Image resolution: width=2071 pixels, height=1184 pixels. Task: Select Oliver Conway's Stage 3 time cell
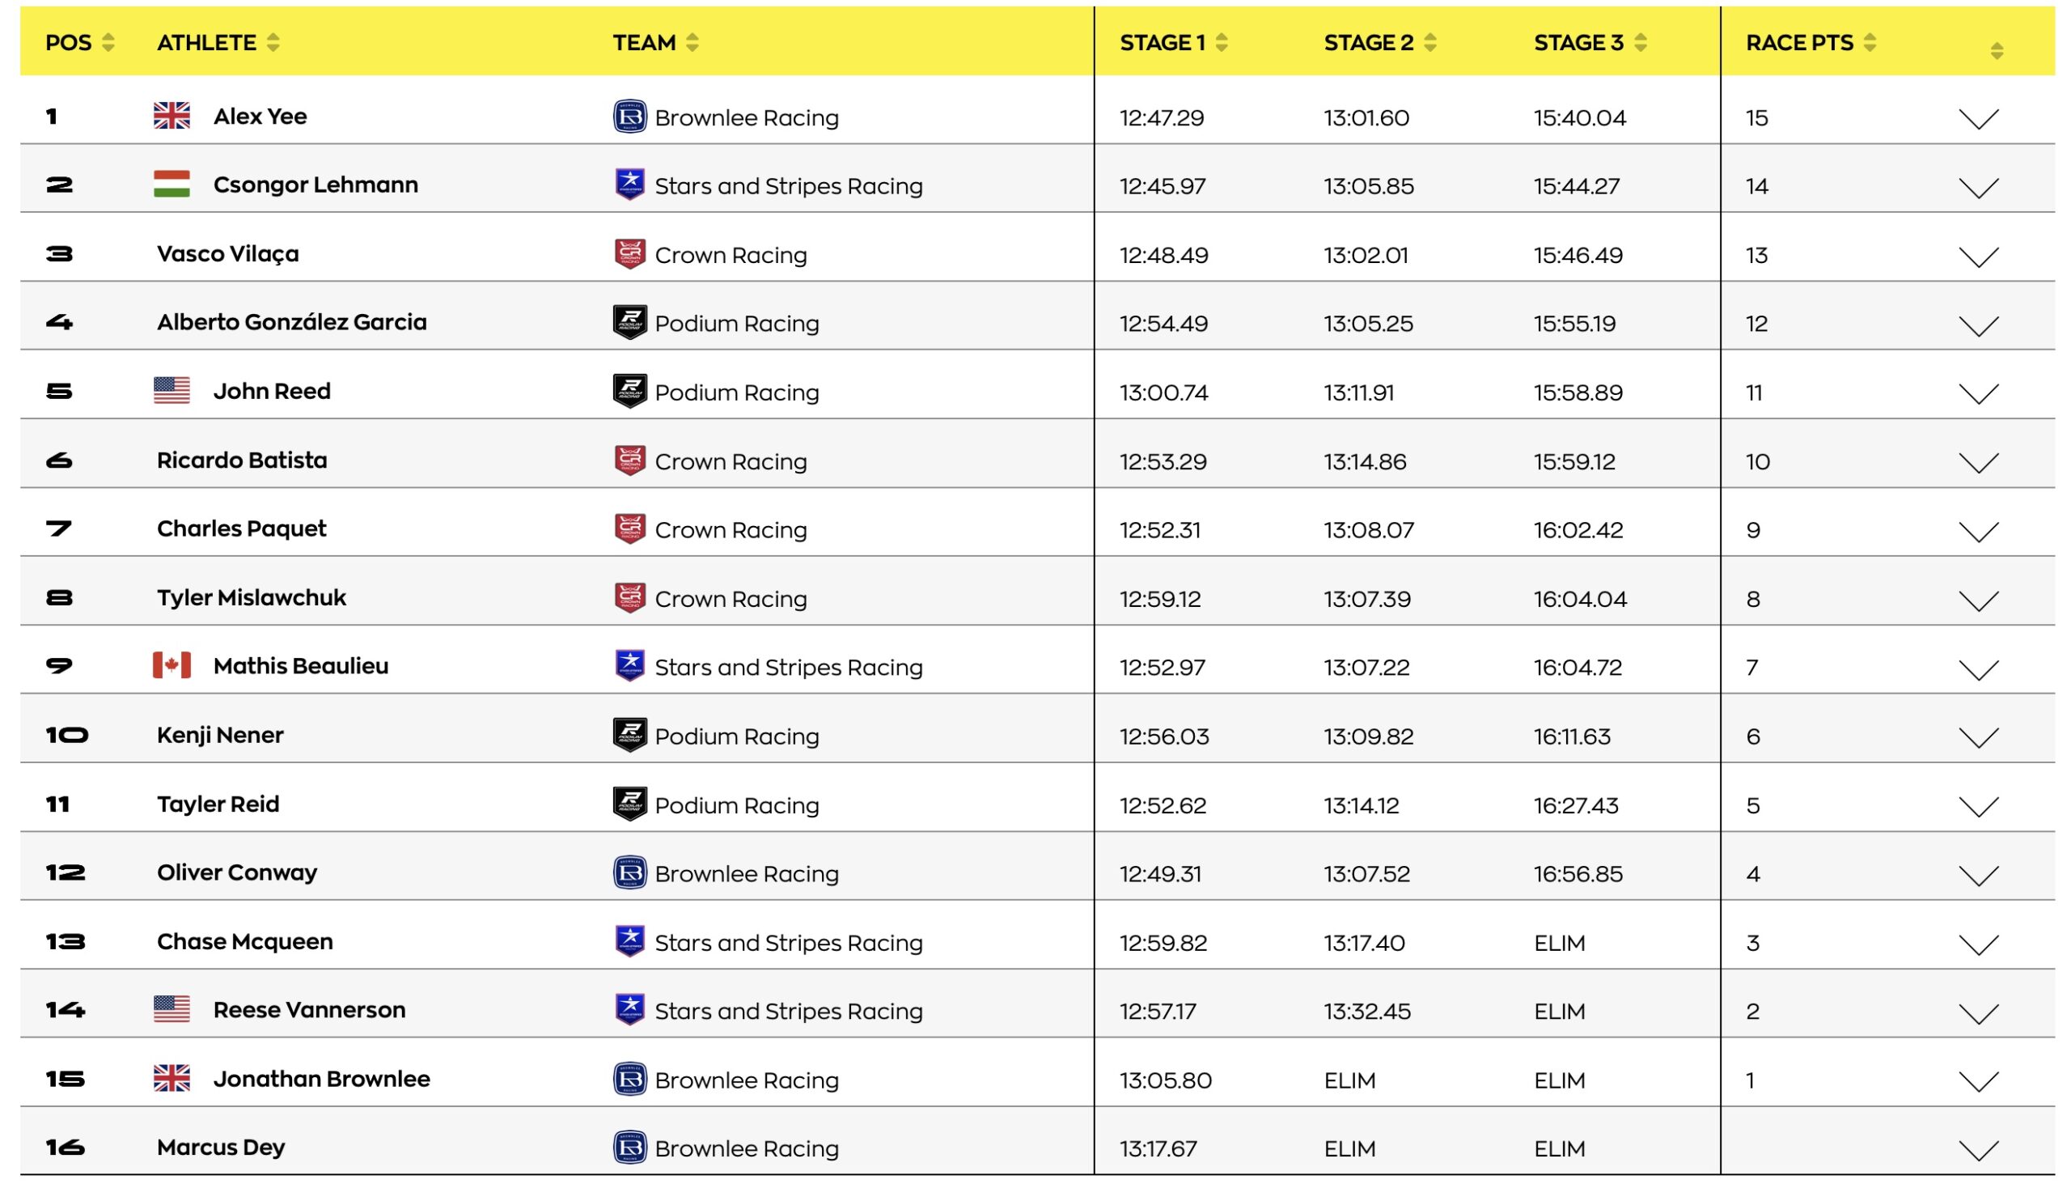pos(1577,874)
